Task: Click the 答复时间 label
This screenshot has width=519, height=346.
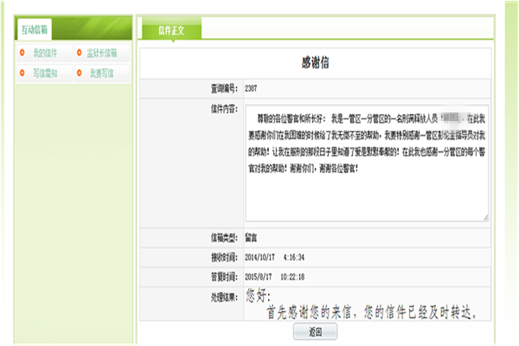Action: (x=224, y=277)
